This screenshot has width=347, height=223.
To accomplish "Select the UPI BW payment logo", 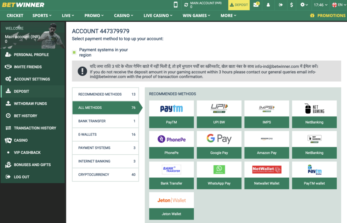I will [x=219, y=108].
